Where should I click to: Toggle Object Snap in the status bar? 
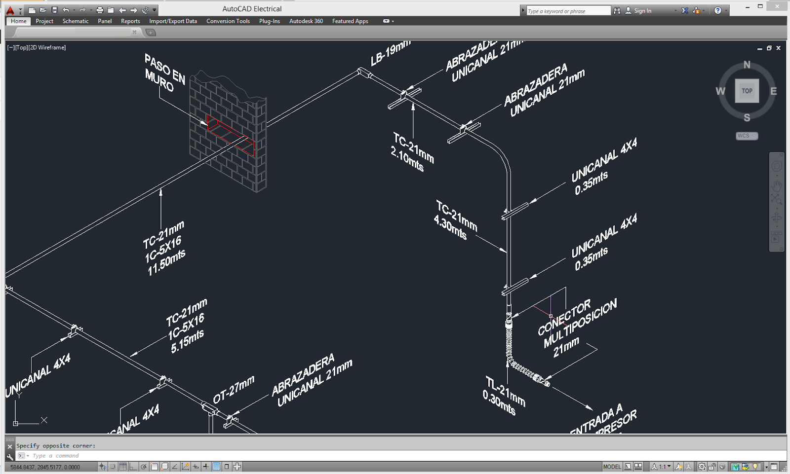[x=154, y=466]
